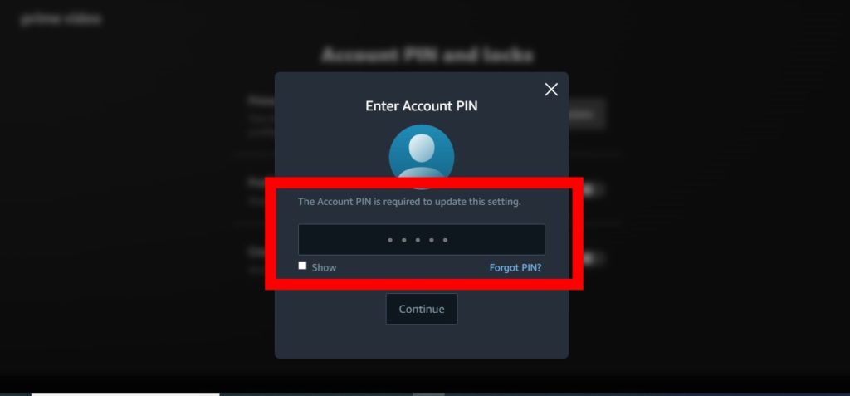This screenshot has width=850, height=396.
Task: Click the Enter Account PIN title text
Action: [422, 105]
